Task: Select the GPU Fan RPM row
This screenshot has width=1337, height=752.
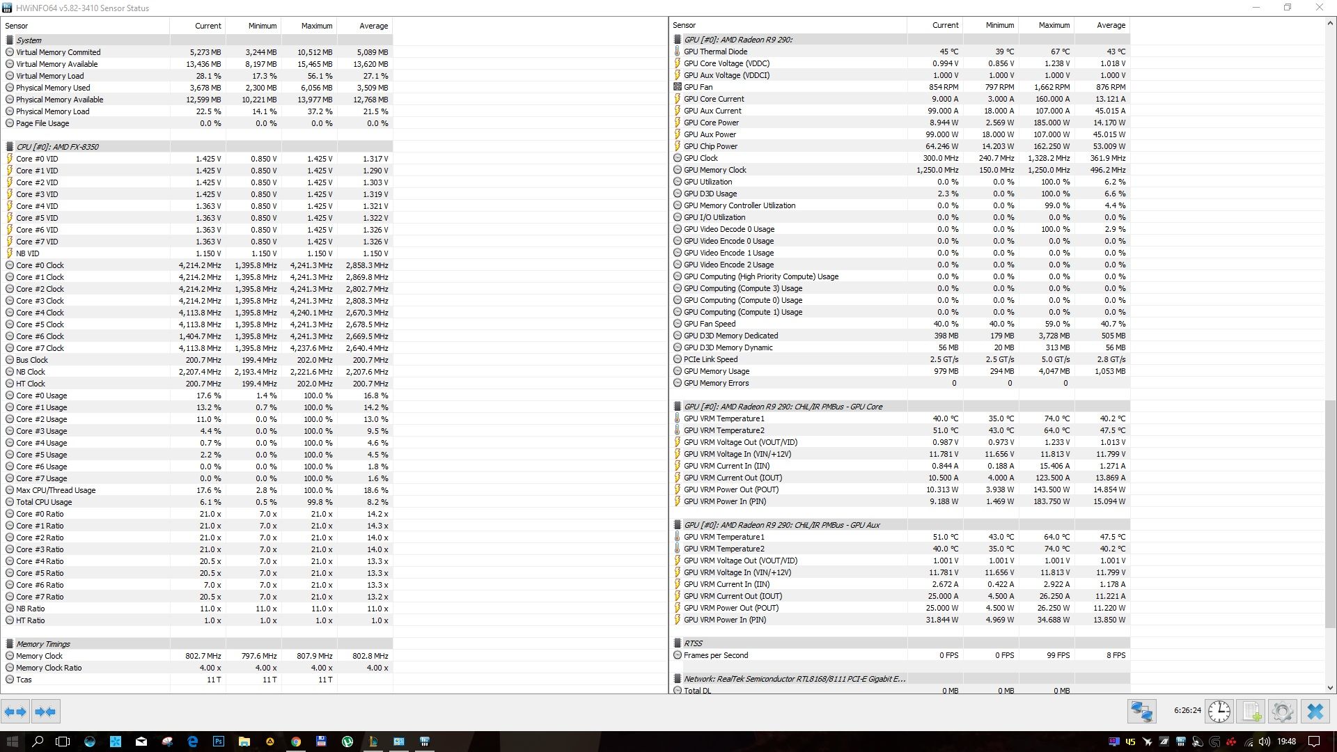Action: click(900, 87)
